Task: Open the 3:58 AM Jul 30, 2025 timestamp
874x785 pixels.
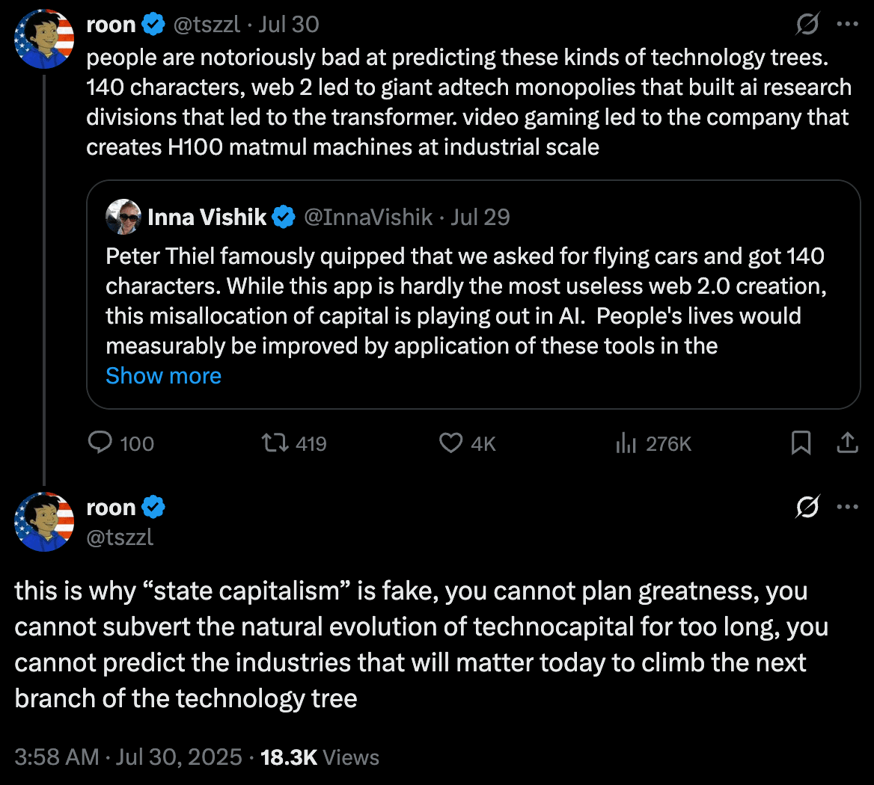Action: point(128,757)
